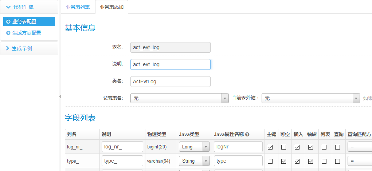This screenshot has height=171, width=372.
Task: Uncheck 主键 for log_nr_ row
Action: click(270, 147)
